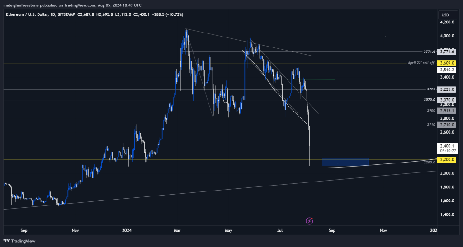The height and width of the screenshot is (247, 463).
Task: Click the May time axis label
Action: 228,230
